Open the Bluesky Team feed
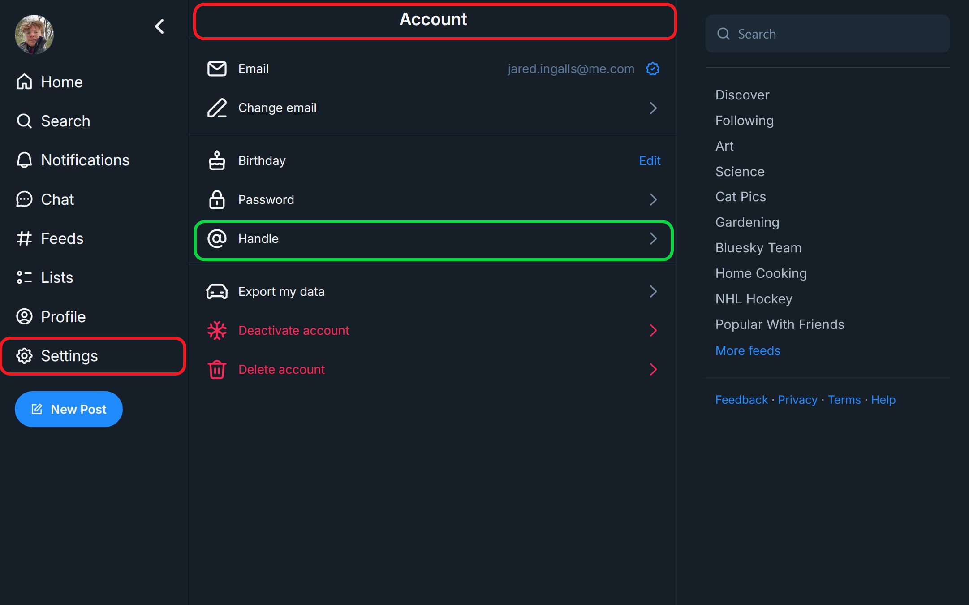This screenshot has width=969, height=605. [x=758, y=247]
